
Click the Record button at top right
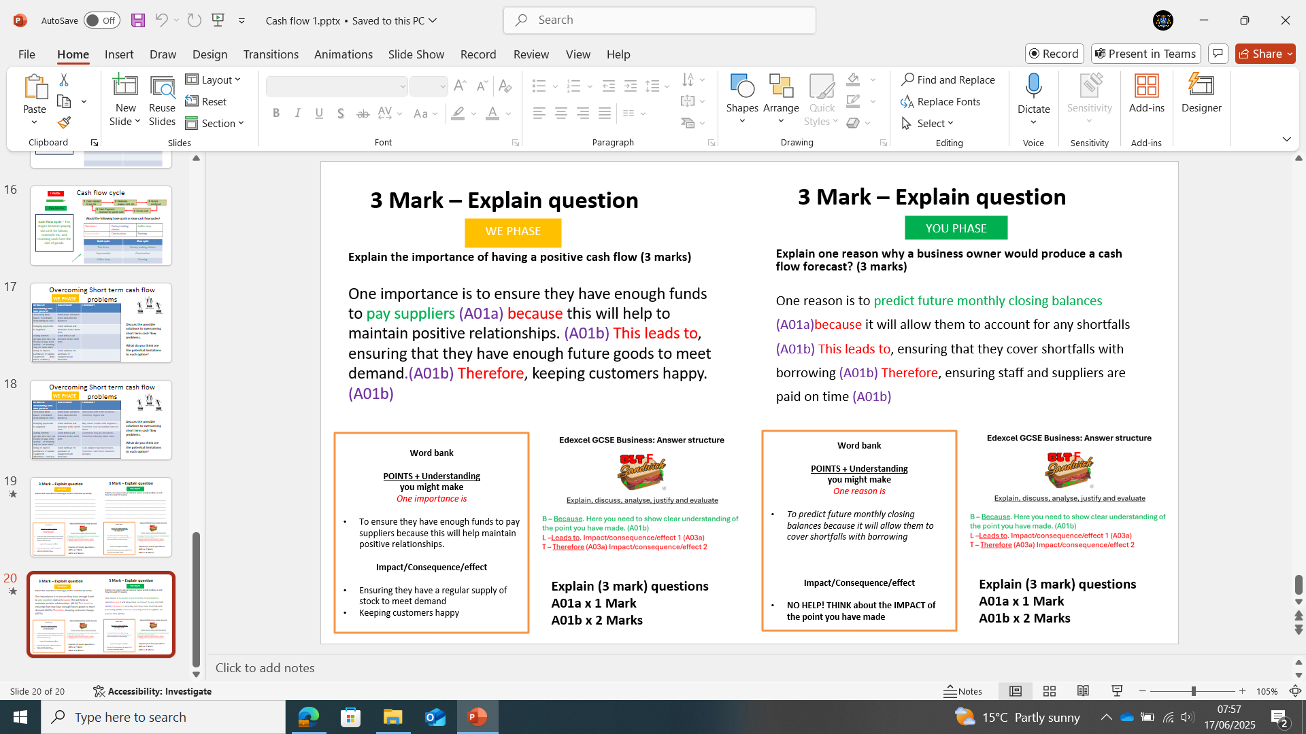point(1054,54)
